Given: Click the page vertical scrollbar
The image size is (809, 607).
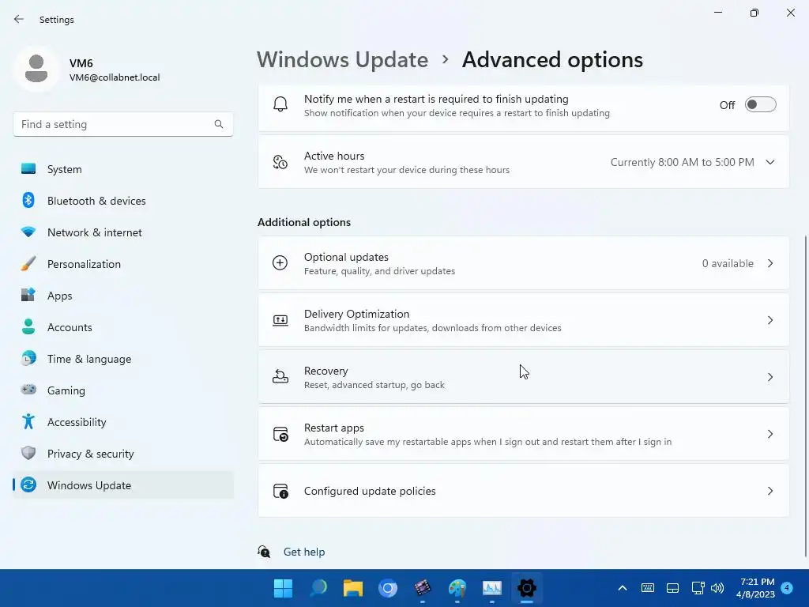Looking at the screenshot, I should pyautogui.click(x=805, y=396).
